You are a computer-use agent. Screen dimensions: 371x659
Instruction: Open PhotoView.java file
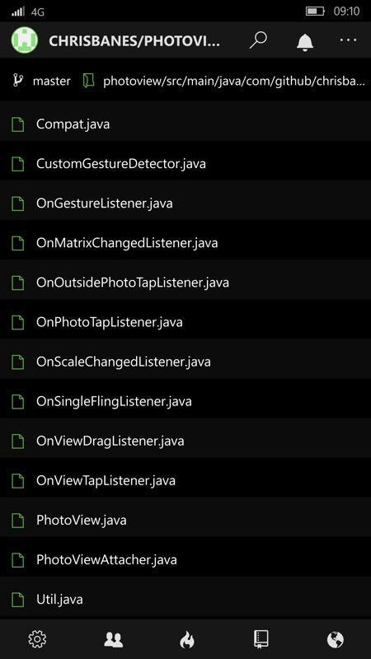tap(185, 521)
